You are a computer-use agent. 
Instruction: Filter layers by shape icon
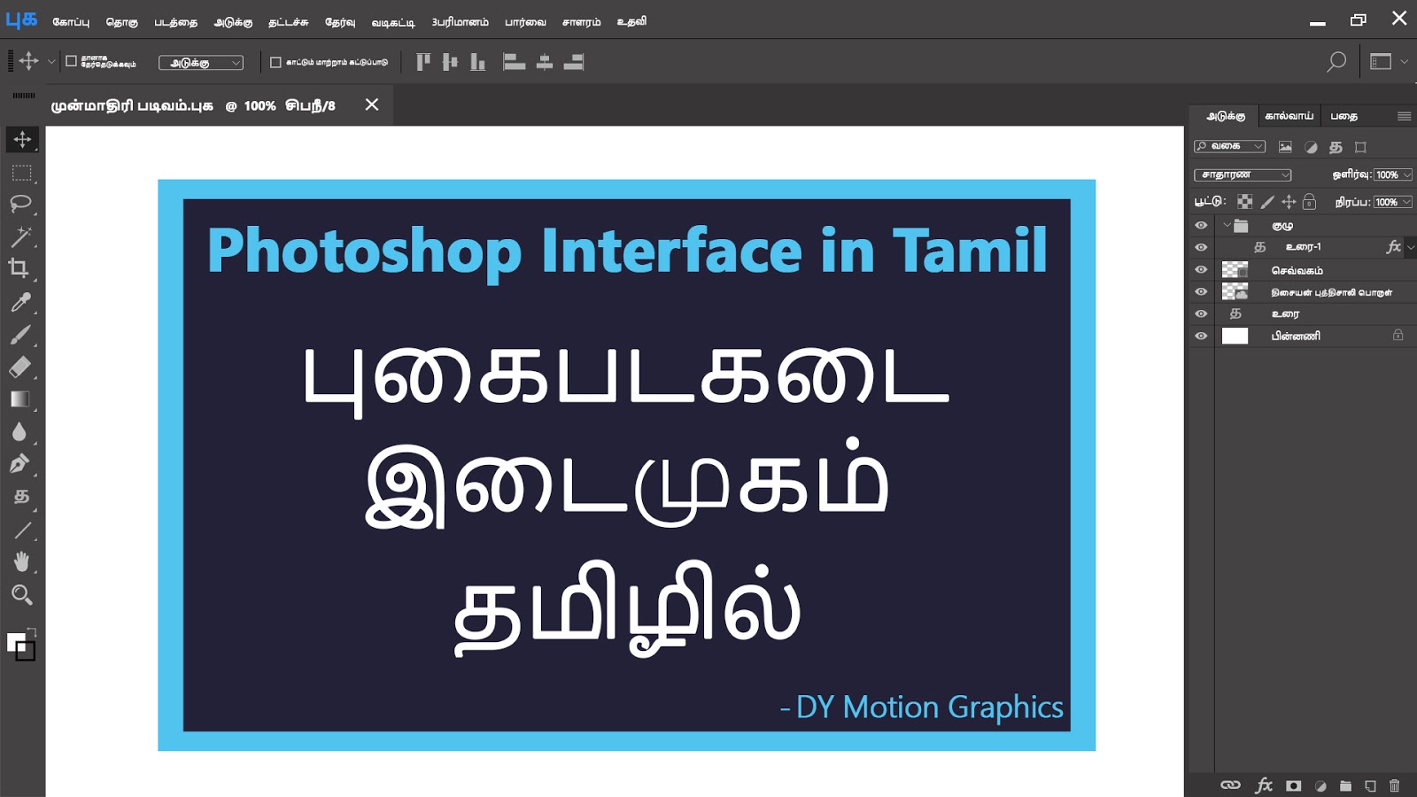pos(1361,147)
